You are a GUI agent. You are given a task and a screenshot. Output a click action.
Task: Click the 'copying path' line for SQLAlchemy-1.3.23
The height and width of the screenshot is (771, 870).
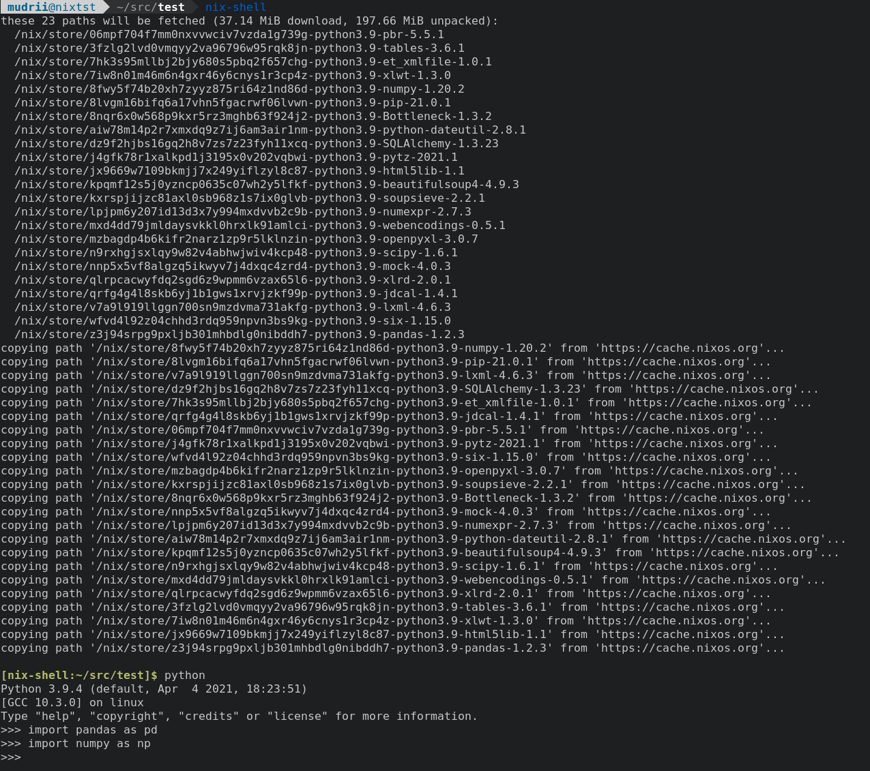pyautogui.click(x=410, y=389)
